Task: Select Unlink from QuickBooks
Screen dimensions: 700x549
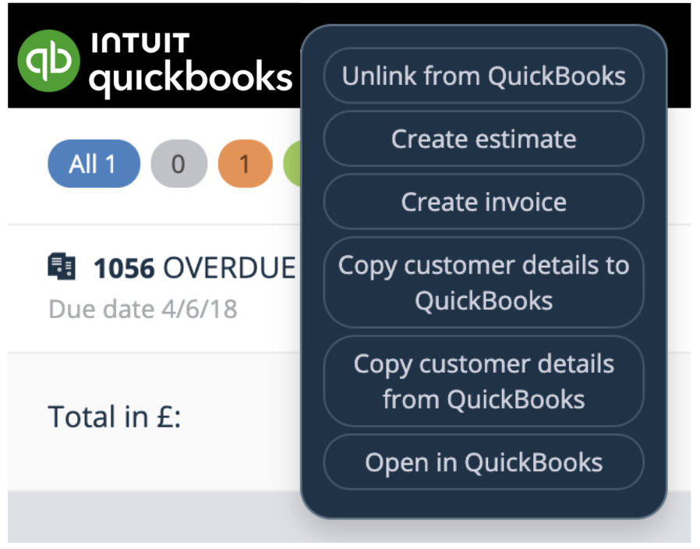Action: pyautogui.click(x=483, y=76)
